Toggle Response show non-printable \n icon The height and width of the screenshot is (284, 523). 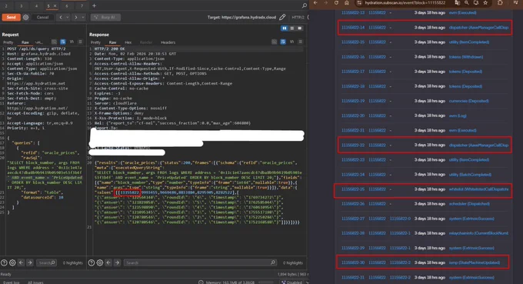coord(291,42)
